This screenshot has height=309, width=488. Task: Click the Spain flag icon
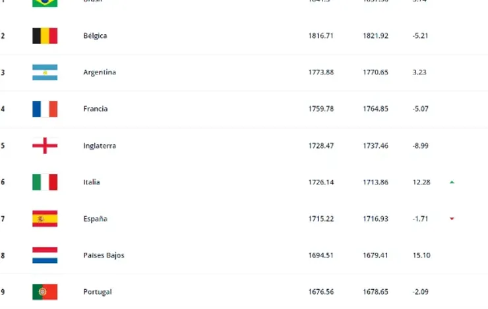[45, 219]
